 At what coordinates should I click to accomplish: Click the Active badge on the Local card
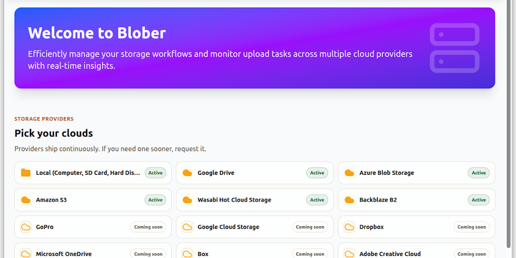[x=155, y=173]
